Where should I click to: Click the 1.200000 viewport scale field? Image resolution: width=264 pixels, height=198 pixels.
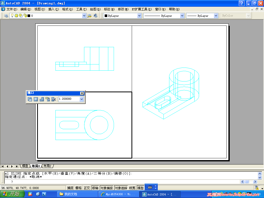[x=69, y=99]
